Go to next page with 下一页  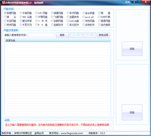coord(90,35)
